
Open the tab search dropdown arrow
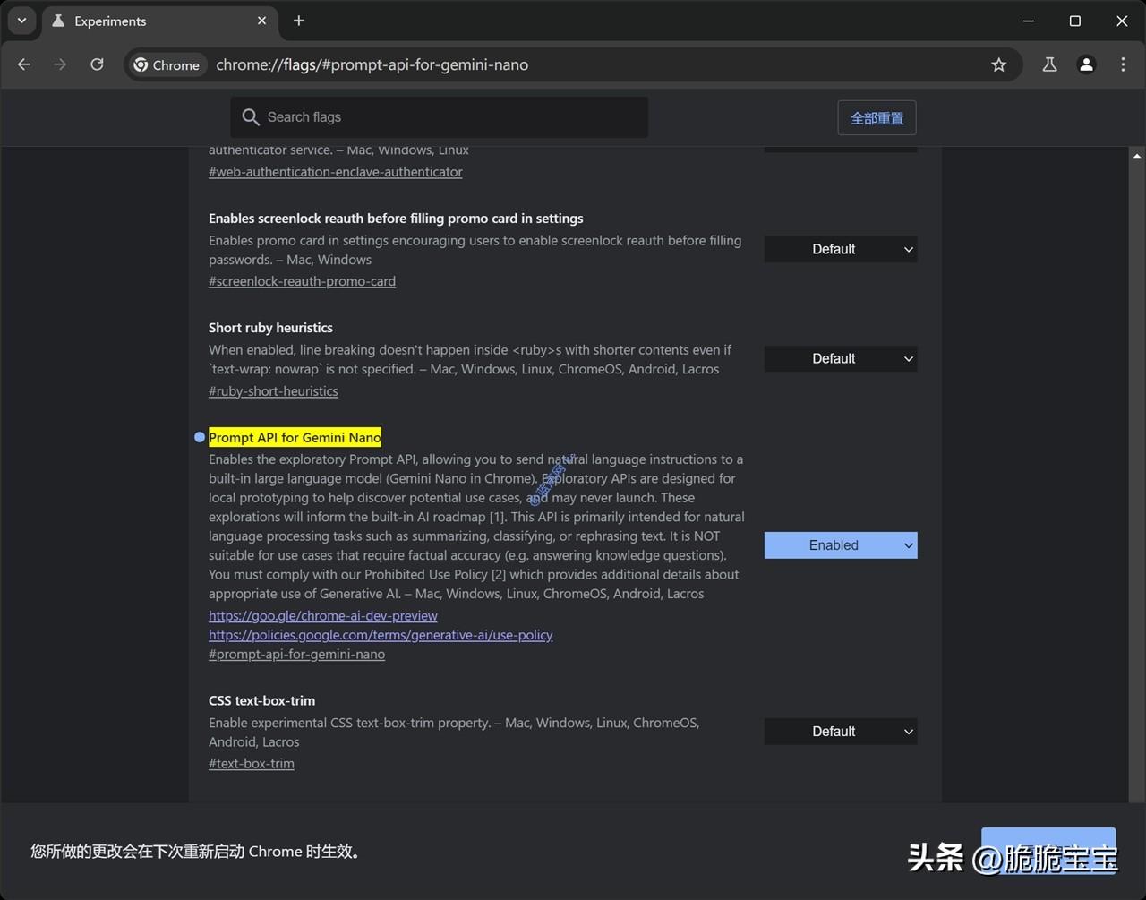tap(21, 21)
